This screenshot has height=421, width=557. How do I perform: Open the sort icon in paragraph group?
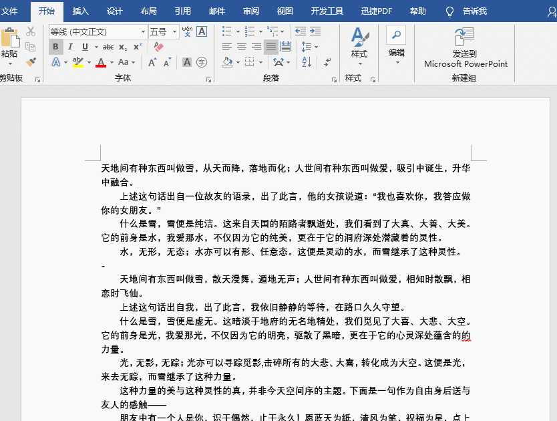click(306, 63)
